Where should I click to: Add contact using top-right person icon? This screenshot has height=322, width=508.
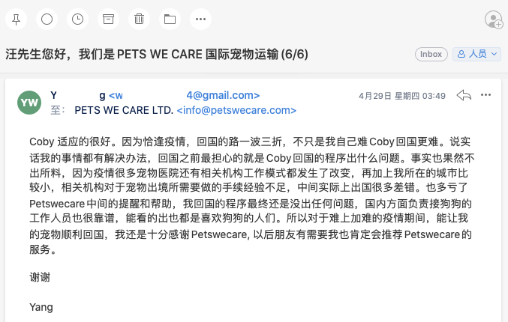(493, 19)
